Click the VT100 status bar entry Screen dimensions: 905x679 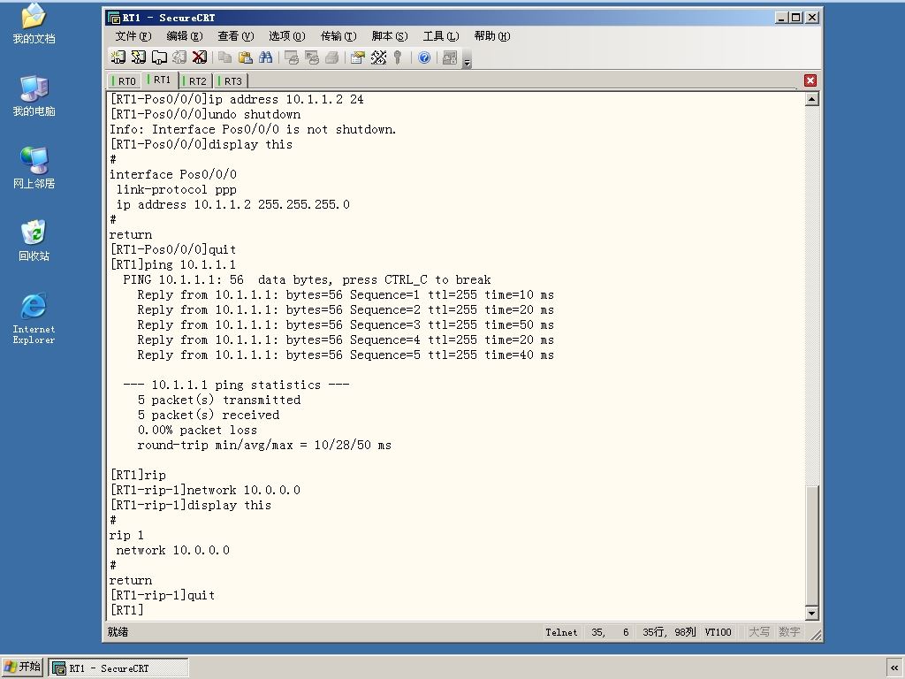tap(718, 632)
